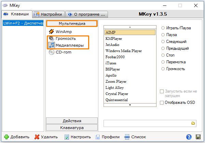Select the right-side Громкость radio button
The width and height of the screenshot is (205, 143).
pyautogui.click(x=163, y=69)
